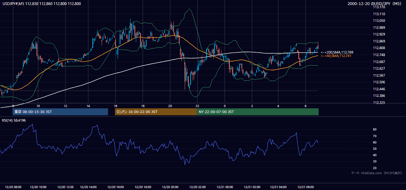The height and width of the screenshot is (190, 406).
Task: Click the 200 SMA label reading 112.769
Action: (x=337, y=52)
